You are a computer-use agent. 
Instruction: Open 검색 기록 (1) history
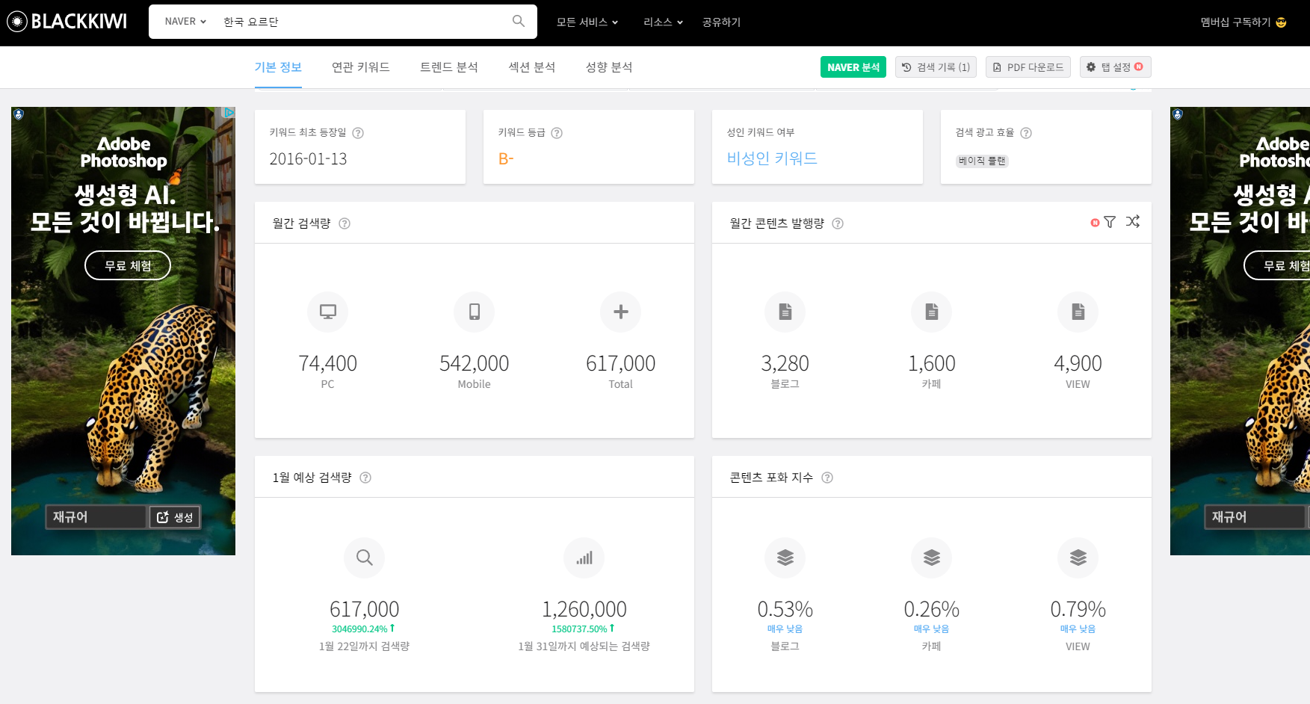click(x=936, y=67)
